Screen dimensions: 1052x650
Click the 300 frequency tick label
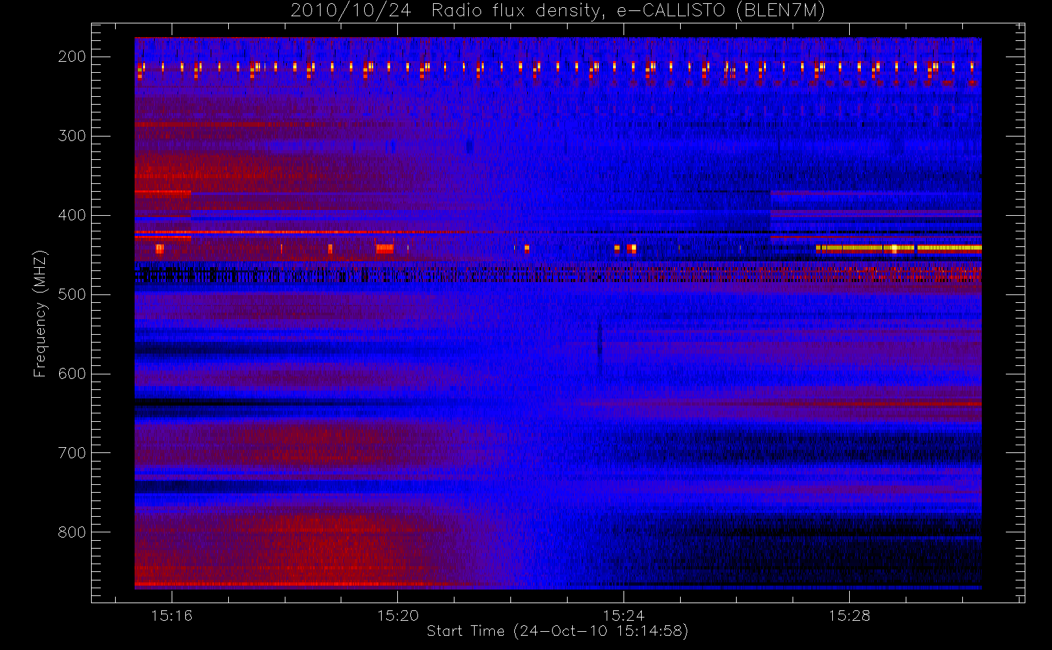pyautogui.click(x=72, y=136)
